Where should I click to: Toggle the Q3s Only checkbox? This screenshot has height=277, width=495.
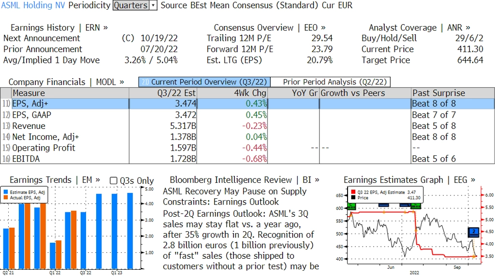113,180
